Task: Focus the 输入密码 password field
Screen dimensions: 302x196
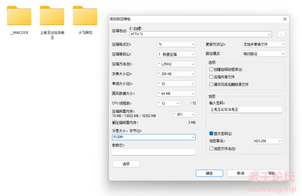Action: click(246, 109)
